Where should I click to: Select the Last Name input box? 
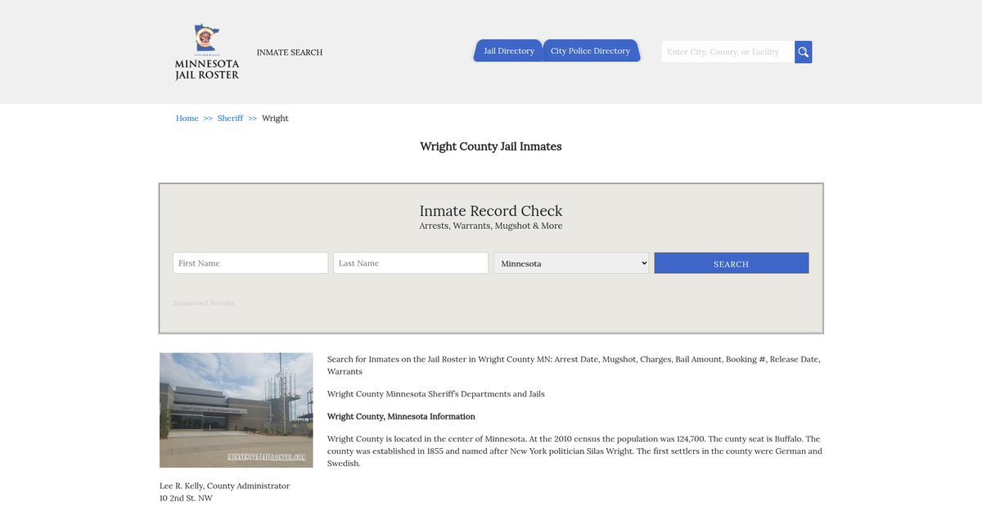pos(411,263)
